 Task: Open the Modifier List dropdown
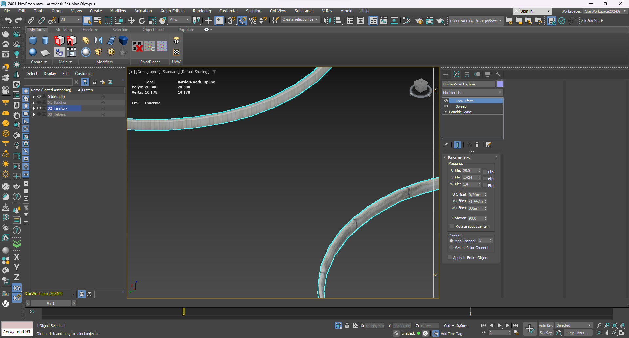coord(472,92)
